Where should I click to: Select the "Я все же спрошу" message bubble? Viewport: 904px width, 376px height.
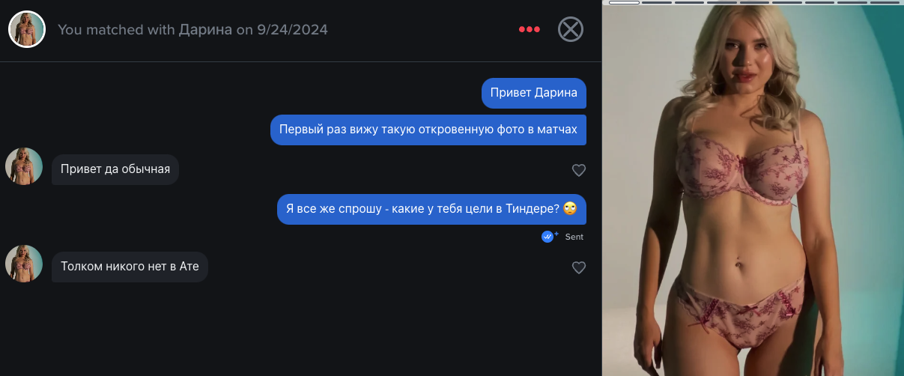tap(431, 209)
